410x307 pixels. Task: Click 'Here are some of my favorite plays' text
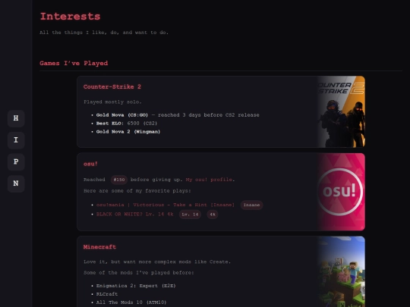137,191
